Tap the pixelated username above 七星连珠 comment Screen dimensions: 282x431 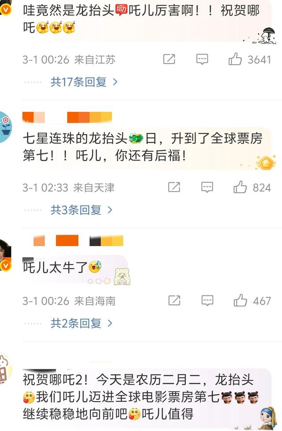click(67, 118)
